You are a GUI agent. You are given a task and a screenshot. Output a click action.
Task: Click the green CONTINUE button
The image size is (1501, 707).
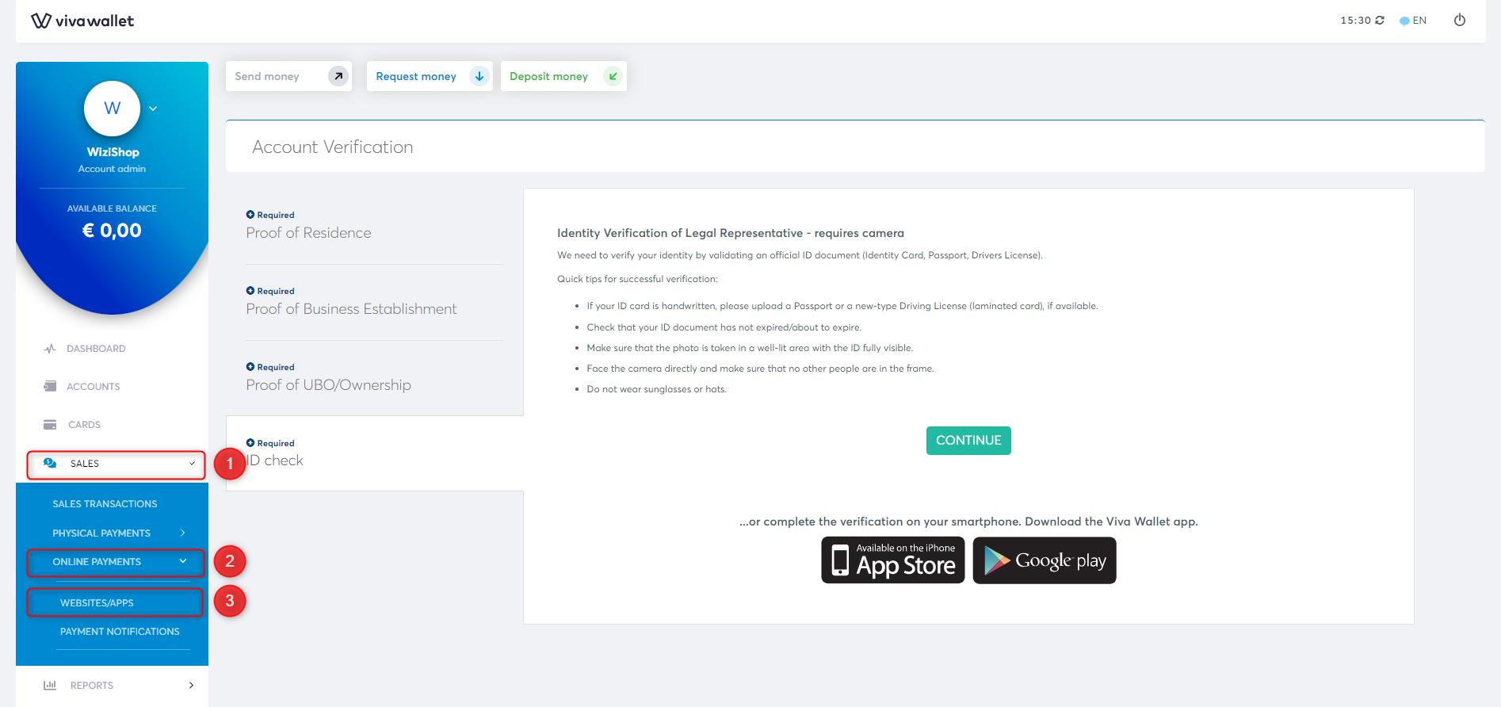tap(968, 441)
